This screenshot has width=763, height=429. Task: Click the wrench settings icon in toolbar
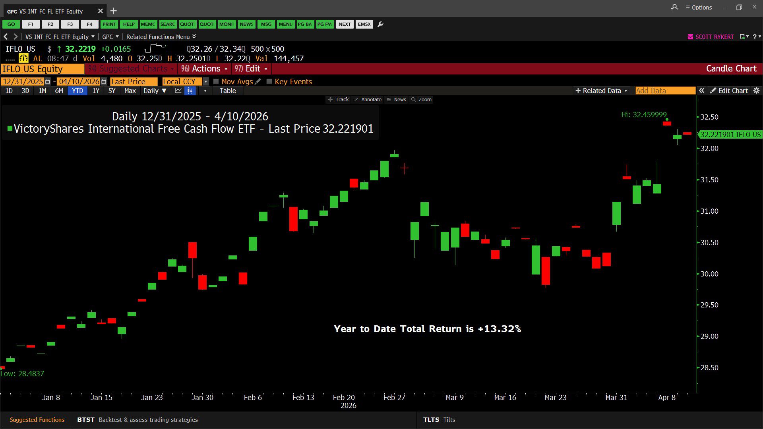pos(380,24)
